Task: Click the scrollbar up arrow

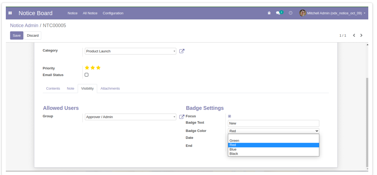Action: [x=367, y=45]
